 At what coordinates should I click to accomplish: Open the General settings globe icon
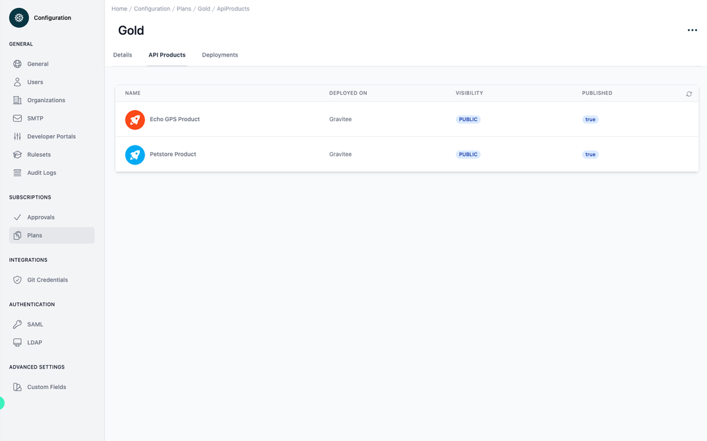tap(18, 64)
